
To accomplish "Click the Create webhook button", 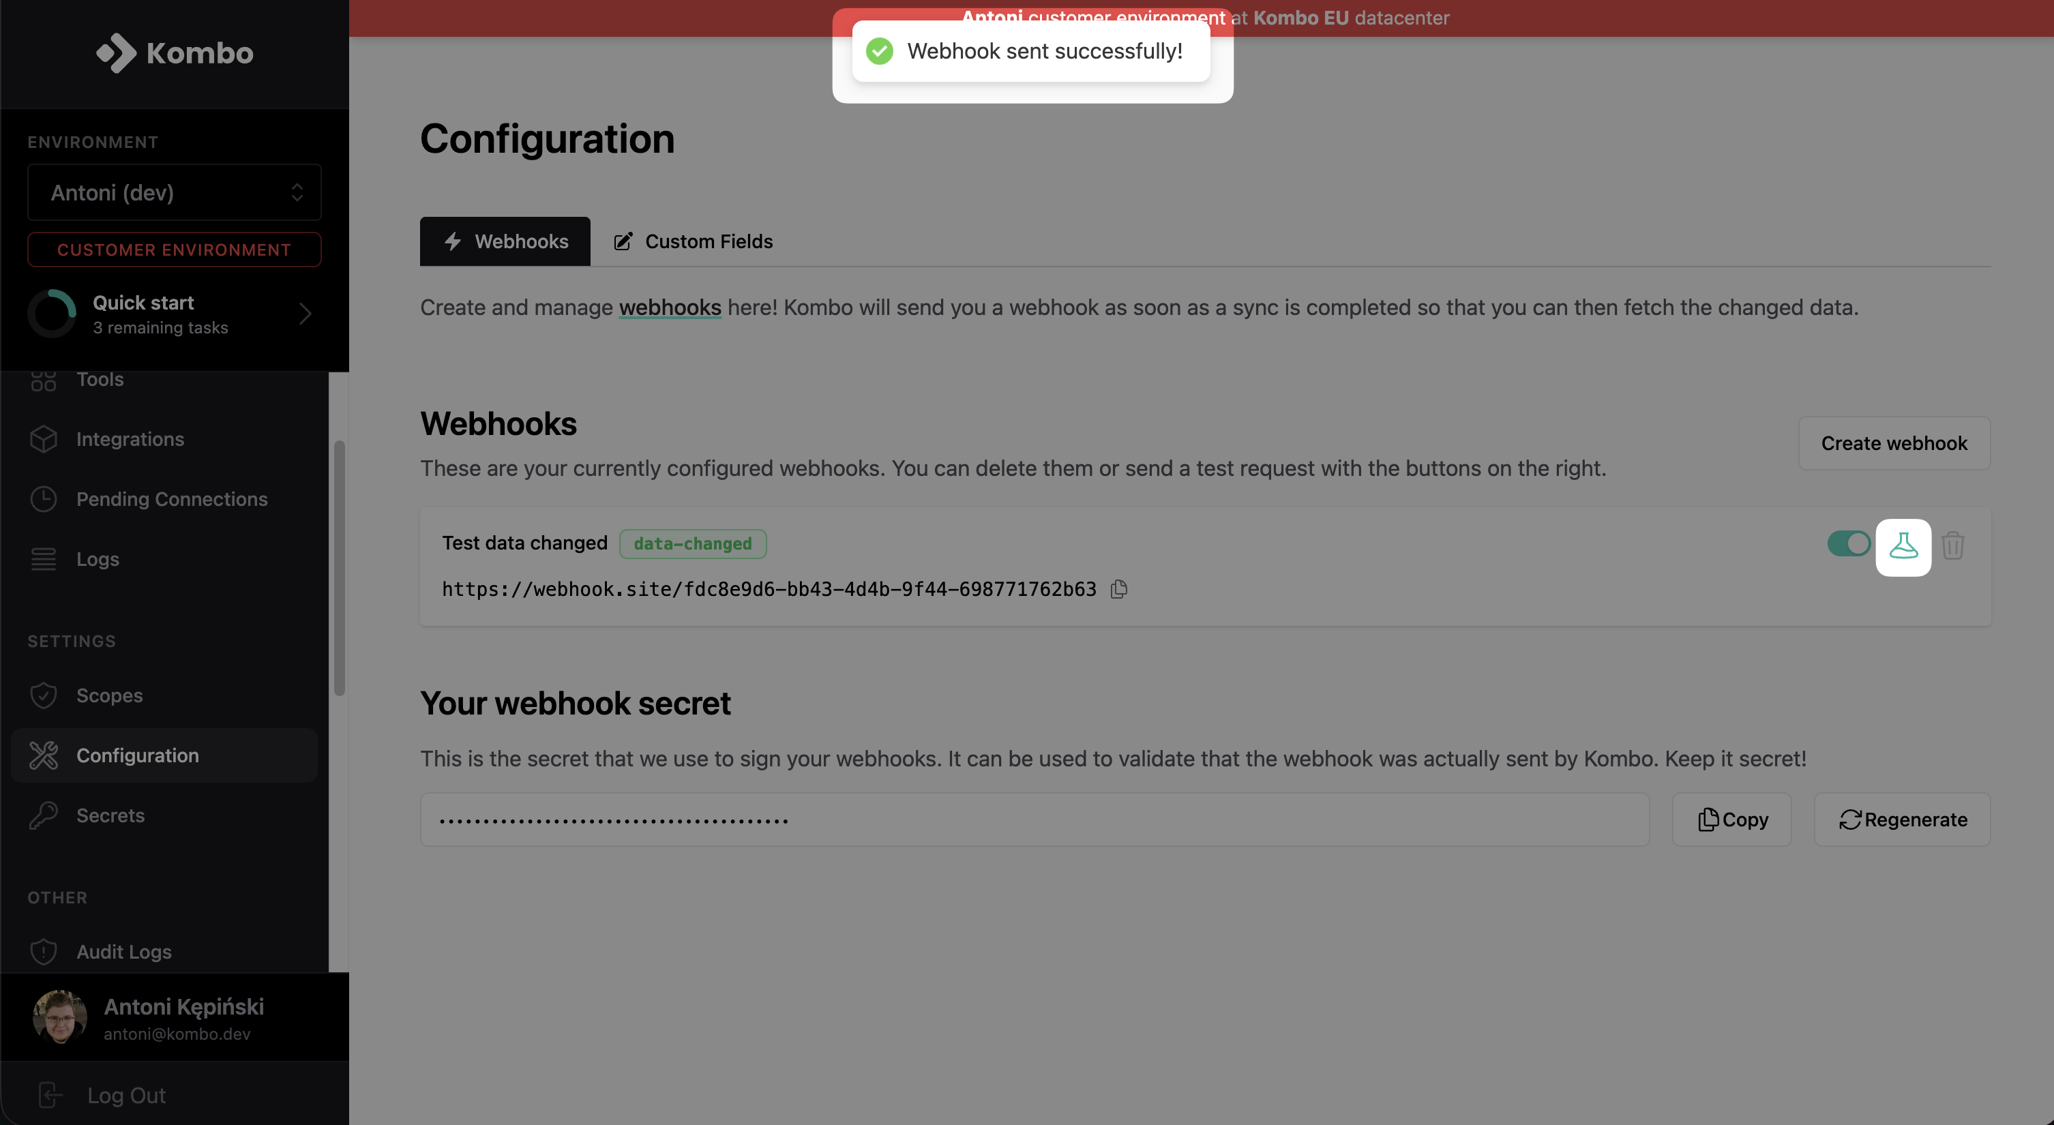I will coord(1894,442).
